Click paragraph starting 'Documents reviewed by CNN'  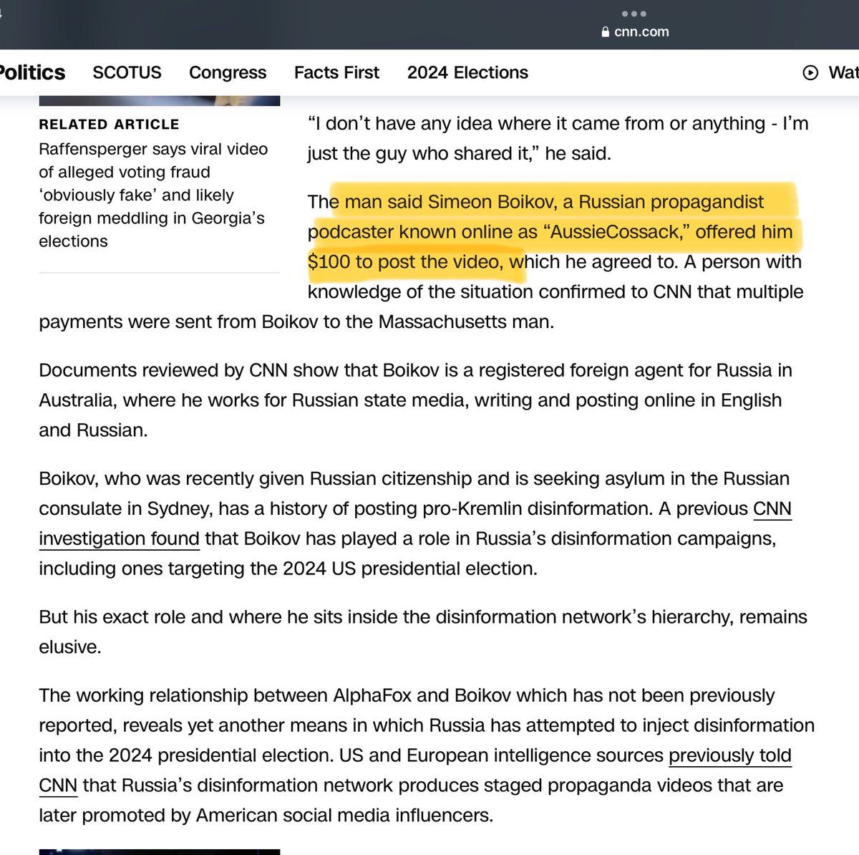(415, 400)
